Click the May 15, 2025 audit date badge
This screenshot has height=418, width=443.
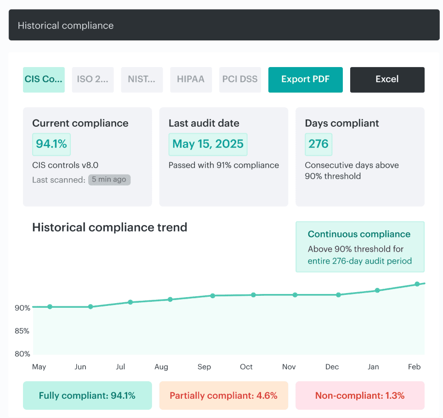point(208,144)
